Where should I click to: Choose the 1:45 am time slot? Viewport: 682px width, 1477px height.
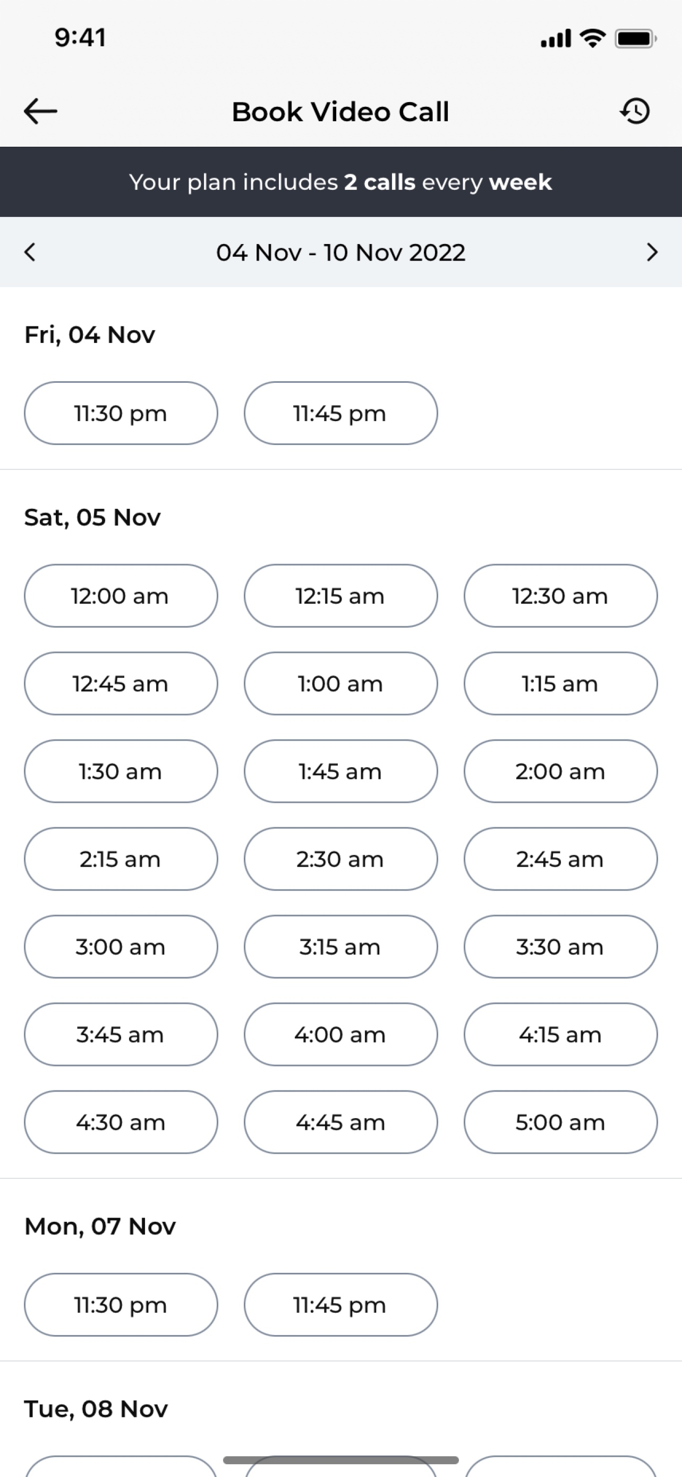click(340, 772)
